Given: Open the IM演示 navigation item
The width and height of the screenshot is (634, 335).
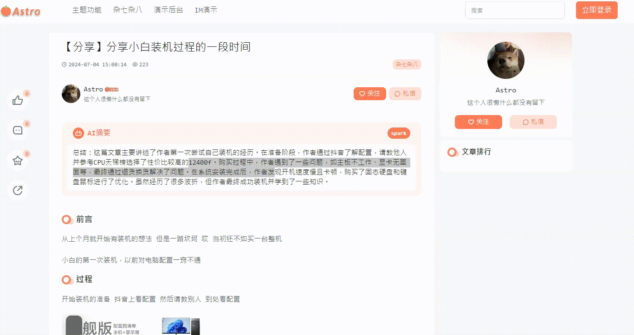Looking at the screenshot, I should (206, 10).
